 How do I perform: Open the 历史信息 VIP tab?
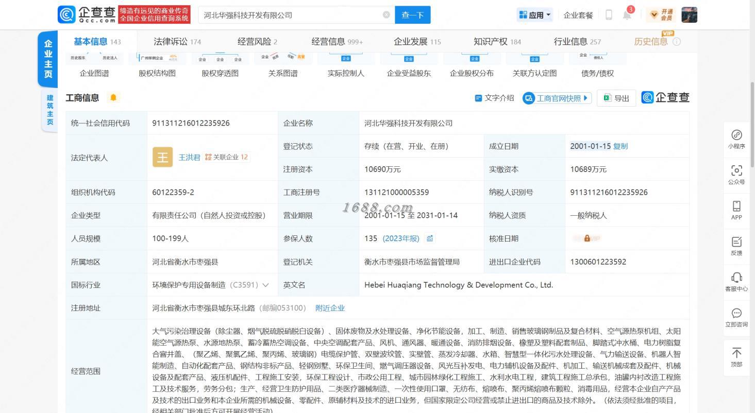651,42
